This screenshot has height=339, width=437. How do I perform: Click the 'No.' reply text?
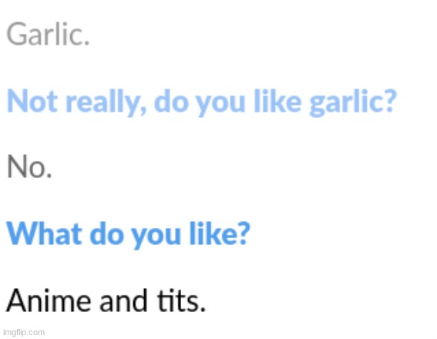[x=29, y=166]
